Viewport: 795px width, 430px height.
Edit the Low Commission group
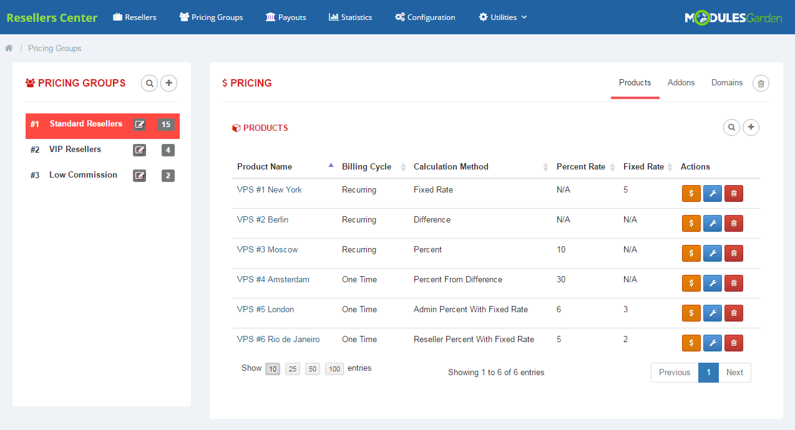139,175
